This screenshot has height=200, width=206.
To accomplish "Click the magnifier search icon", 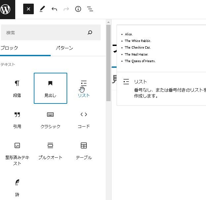I will coord(90,33).
